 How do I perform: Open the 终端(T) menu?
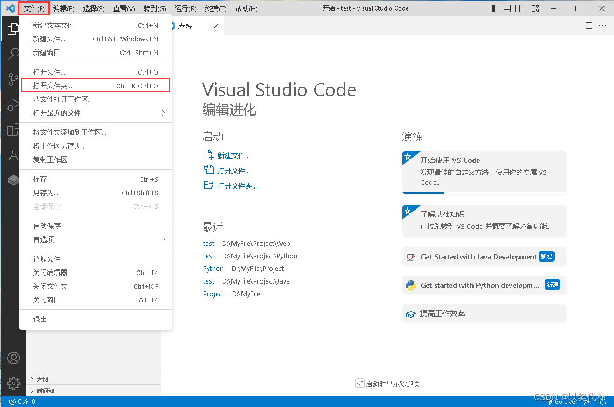coord(216,8)
